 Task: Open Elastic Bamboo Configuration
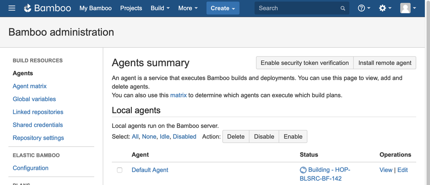[x=31, y=168]
